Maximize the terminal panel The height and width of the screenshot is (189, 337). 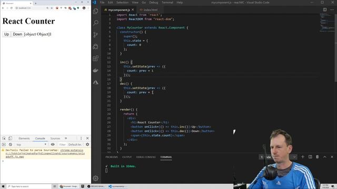click(324, 157)
